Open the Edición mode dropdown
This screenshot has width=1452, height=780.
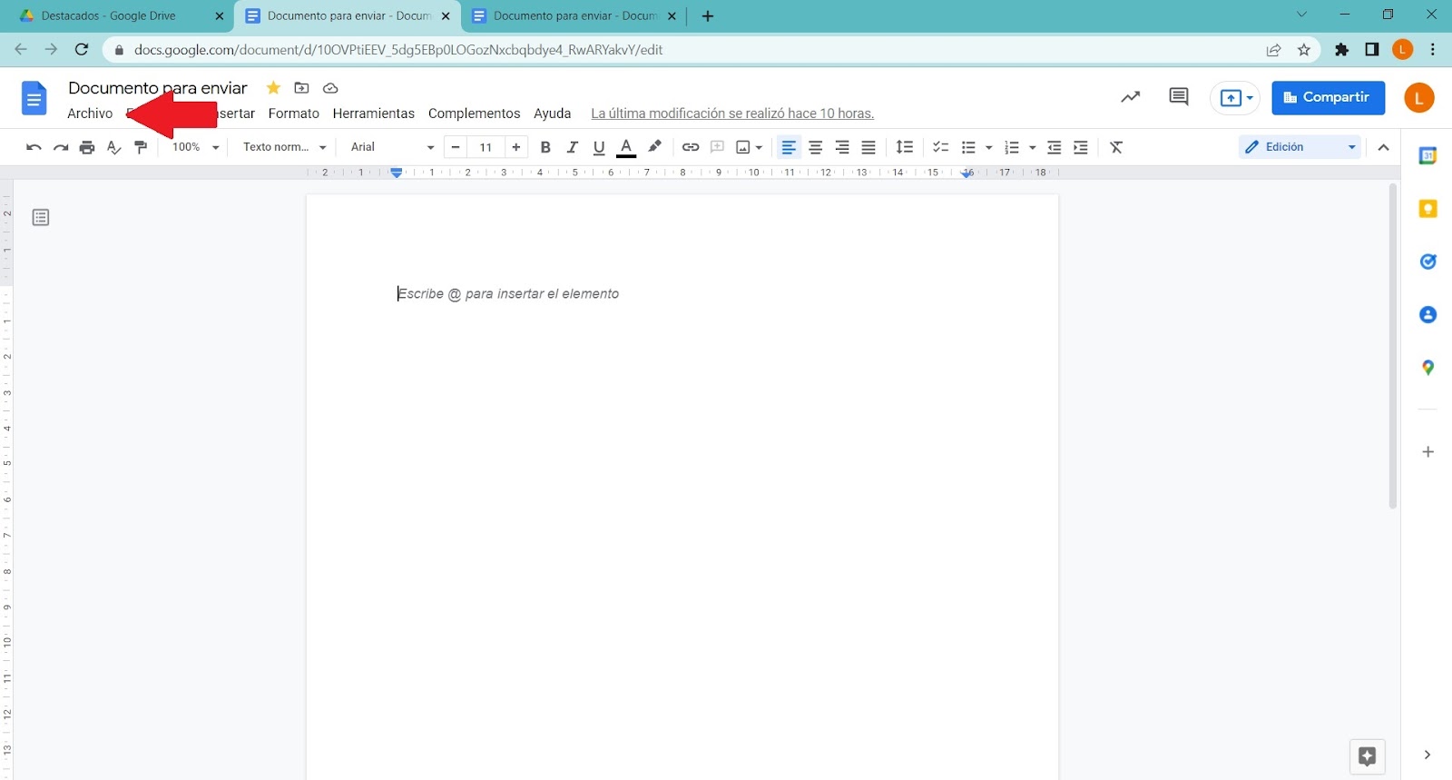point(1300,147)
